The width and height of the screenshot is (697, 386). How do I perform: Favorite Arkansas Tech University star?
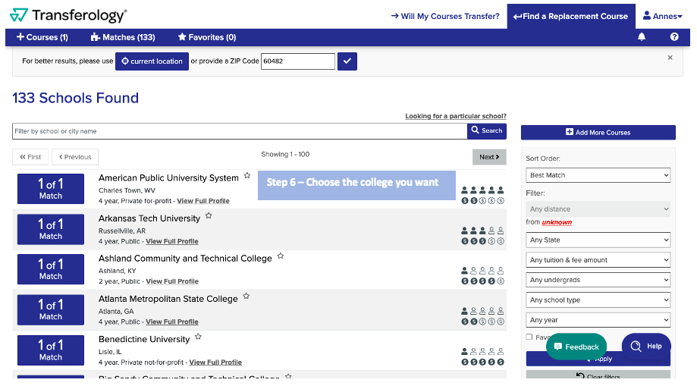point(209,216)
